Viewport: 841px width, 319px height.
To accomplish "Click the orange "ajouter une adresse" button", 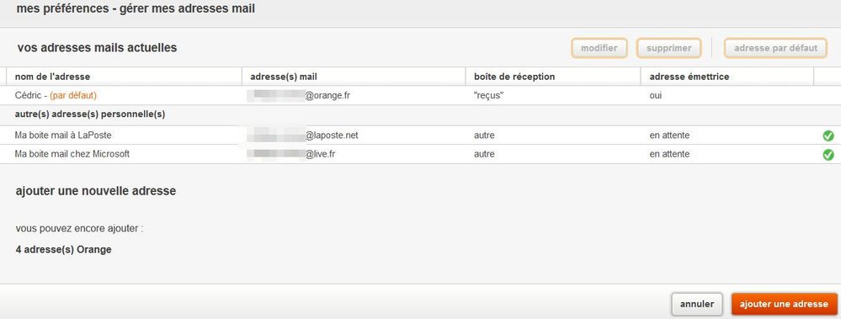I will [x=784, y=304].
